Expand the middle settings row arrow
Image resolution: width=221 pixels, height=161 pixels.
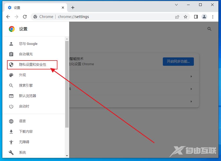(x=191, y=89)
